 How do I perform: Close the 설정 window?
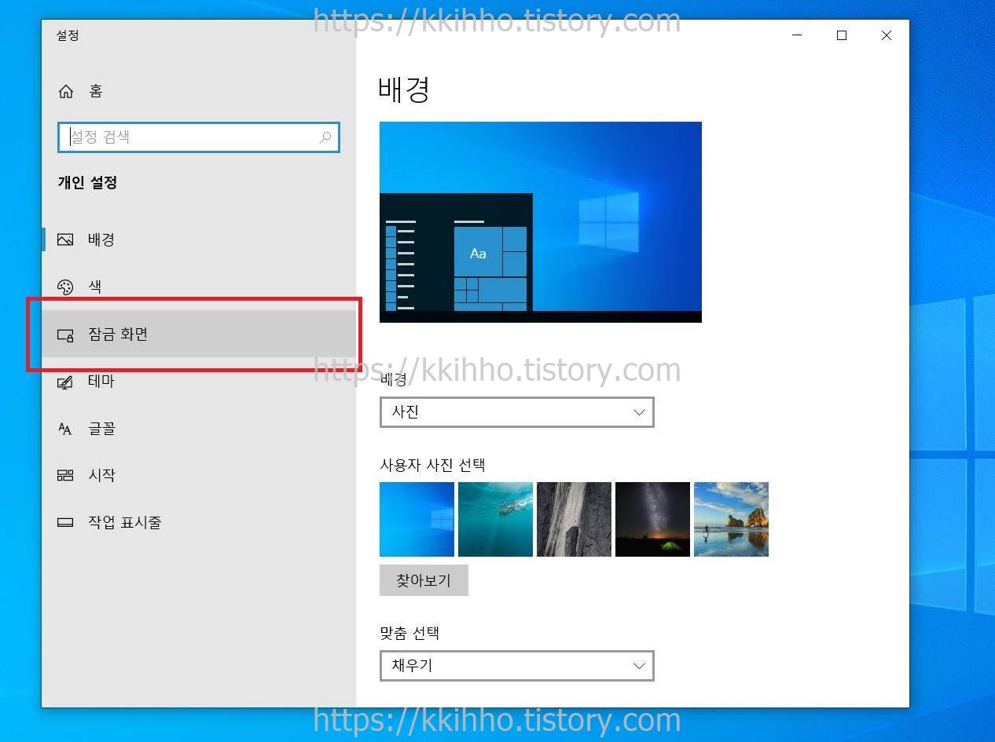click(x=887, y=35)
